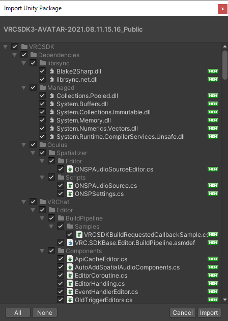Click Import to import the package
This screenshot has height=321, width=228.
point(209,313)
